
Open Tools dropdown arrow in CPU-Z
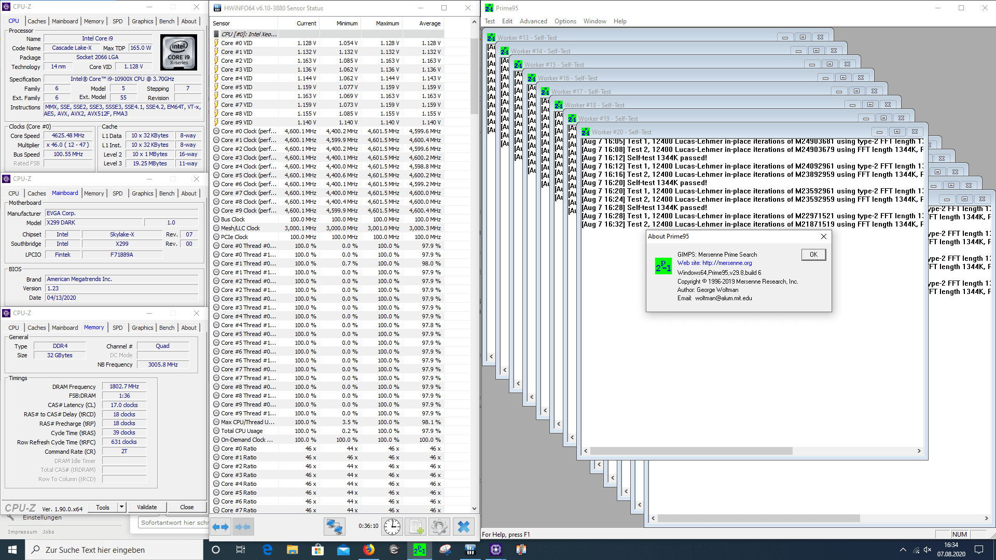[x=121, y=507]
